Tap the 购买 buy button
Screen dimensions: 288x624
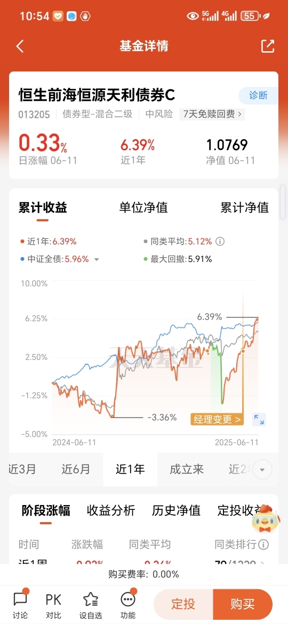243,604
